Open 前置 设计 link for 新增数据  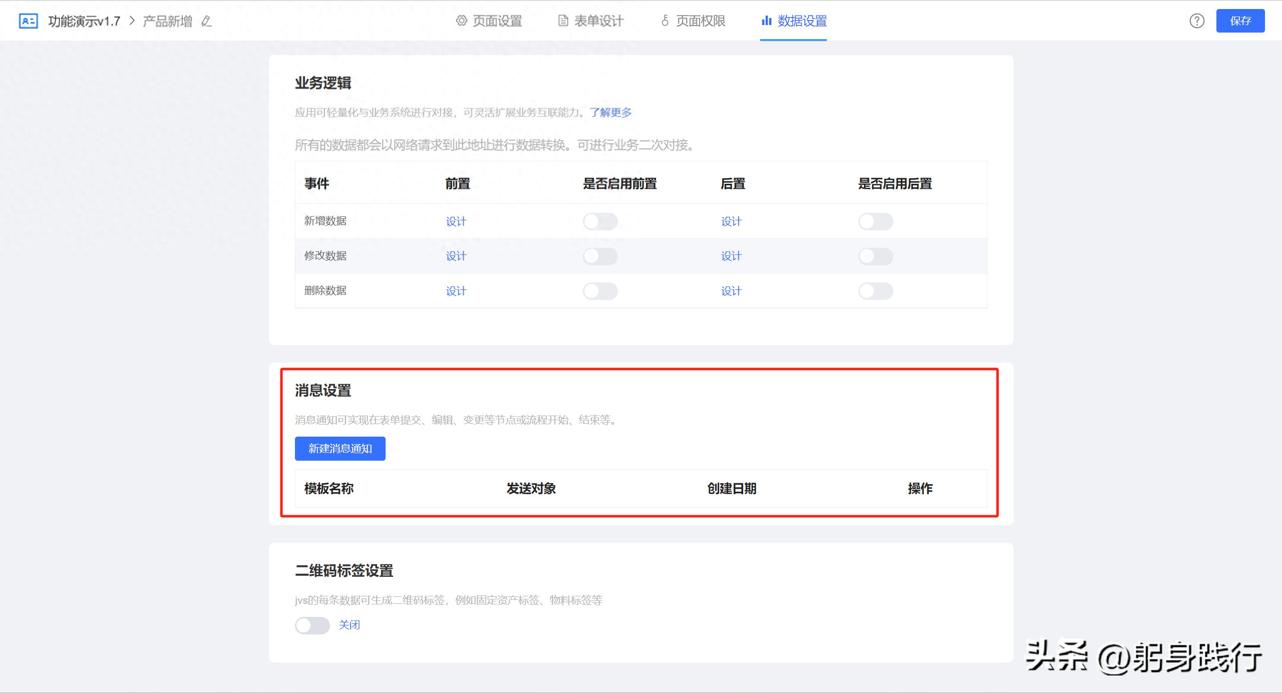click(456, 221)
